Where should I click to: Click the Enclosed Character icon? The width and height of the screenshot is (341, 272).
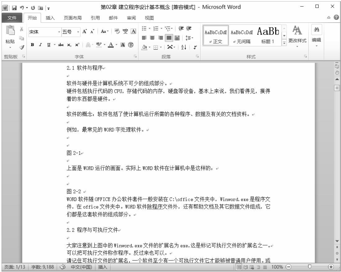pyautogui.click(x=131, y=45)
